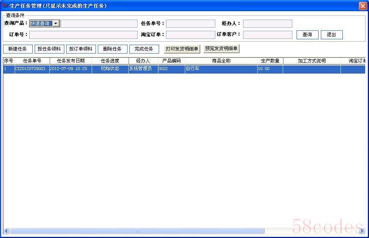Open 预览发货明细单 preview
Viewport: 369px width, 238px height.
coord(221,49)
